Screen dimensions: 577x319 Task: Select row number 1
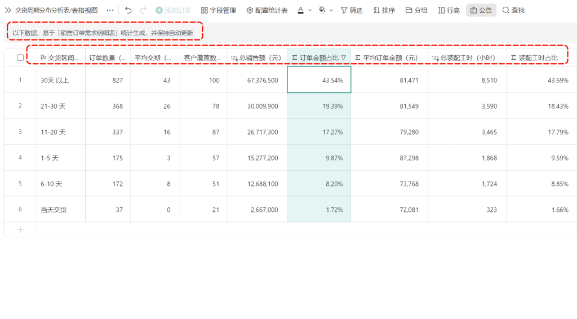click(20, 80)
